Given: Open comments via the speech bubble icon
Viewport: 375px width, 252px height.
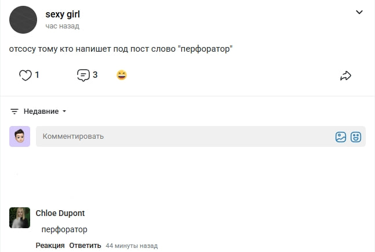Looking at the screenshot, I should [83, 75].
